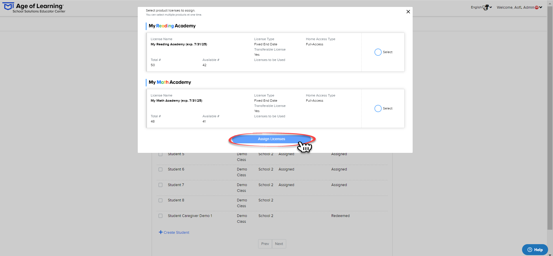
Task: Click 'Student Caregiver Demo 1' name
Action: [x=190, y=216]
